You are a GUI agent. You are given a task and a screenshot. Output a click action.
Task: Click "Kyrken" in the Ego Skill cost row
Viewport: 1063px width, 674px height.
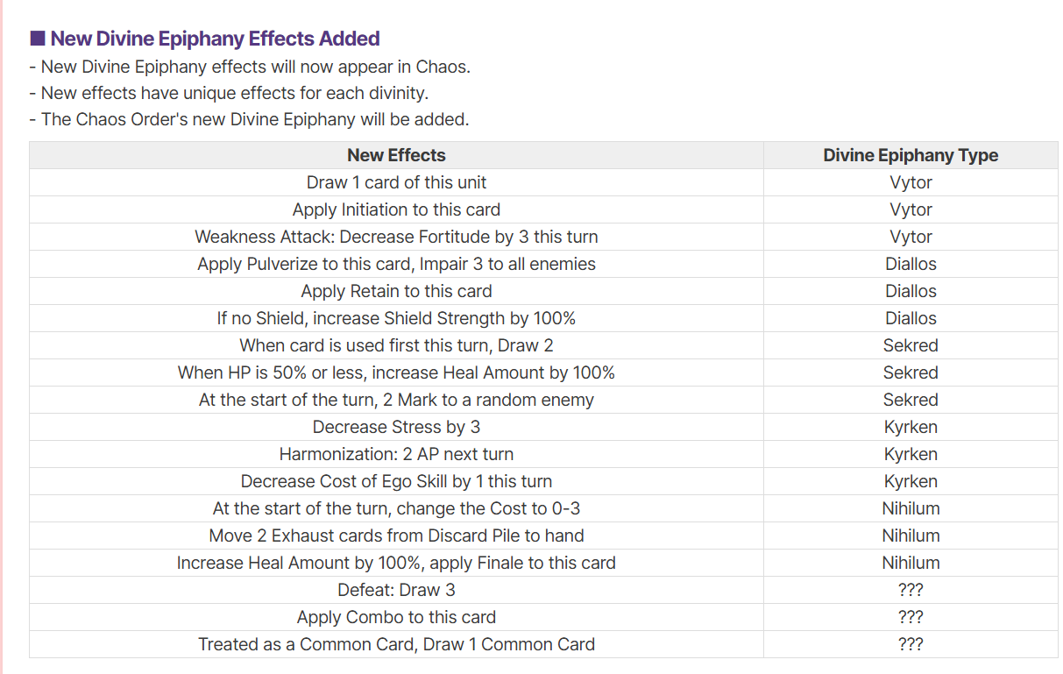pos(911,481)
